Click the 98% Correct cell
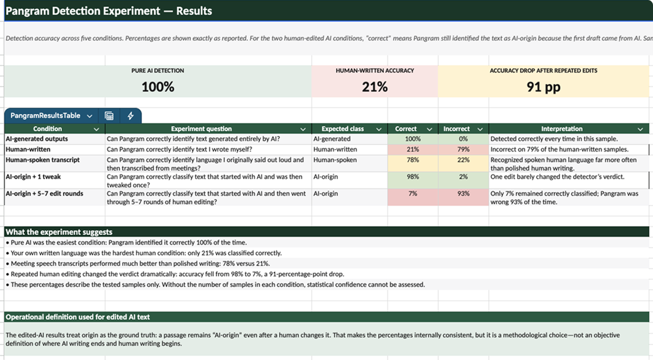Image resolution: width=653 pixels, height=360 pixels. (413, 180)
